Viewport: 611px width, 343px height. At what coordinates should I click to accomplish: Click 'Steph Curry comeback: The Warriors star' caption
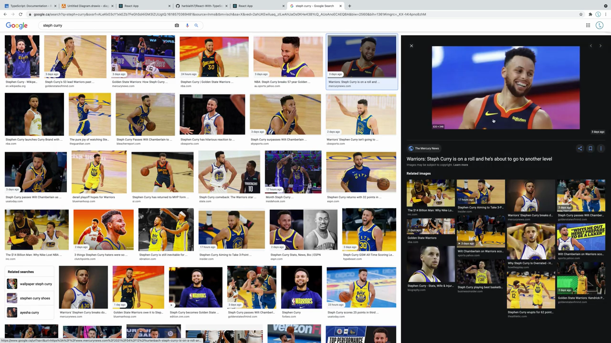227,197
